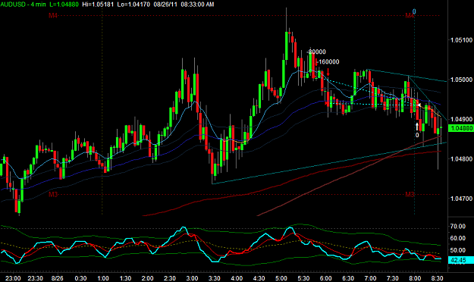The width and height of the screenshot is (474, 282).
Task: Click the 8/26 date label on time axis
Action: 58,278
